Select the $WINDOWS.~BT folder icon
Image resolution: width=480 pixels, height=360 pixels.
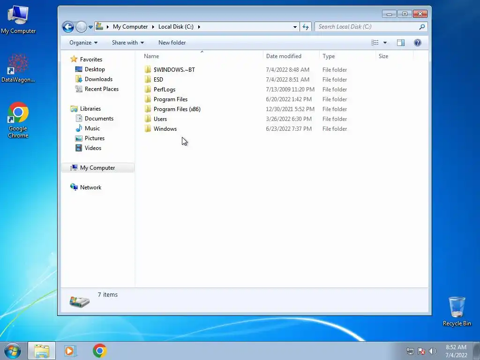click(148, 69)
